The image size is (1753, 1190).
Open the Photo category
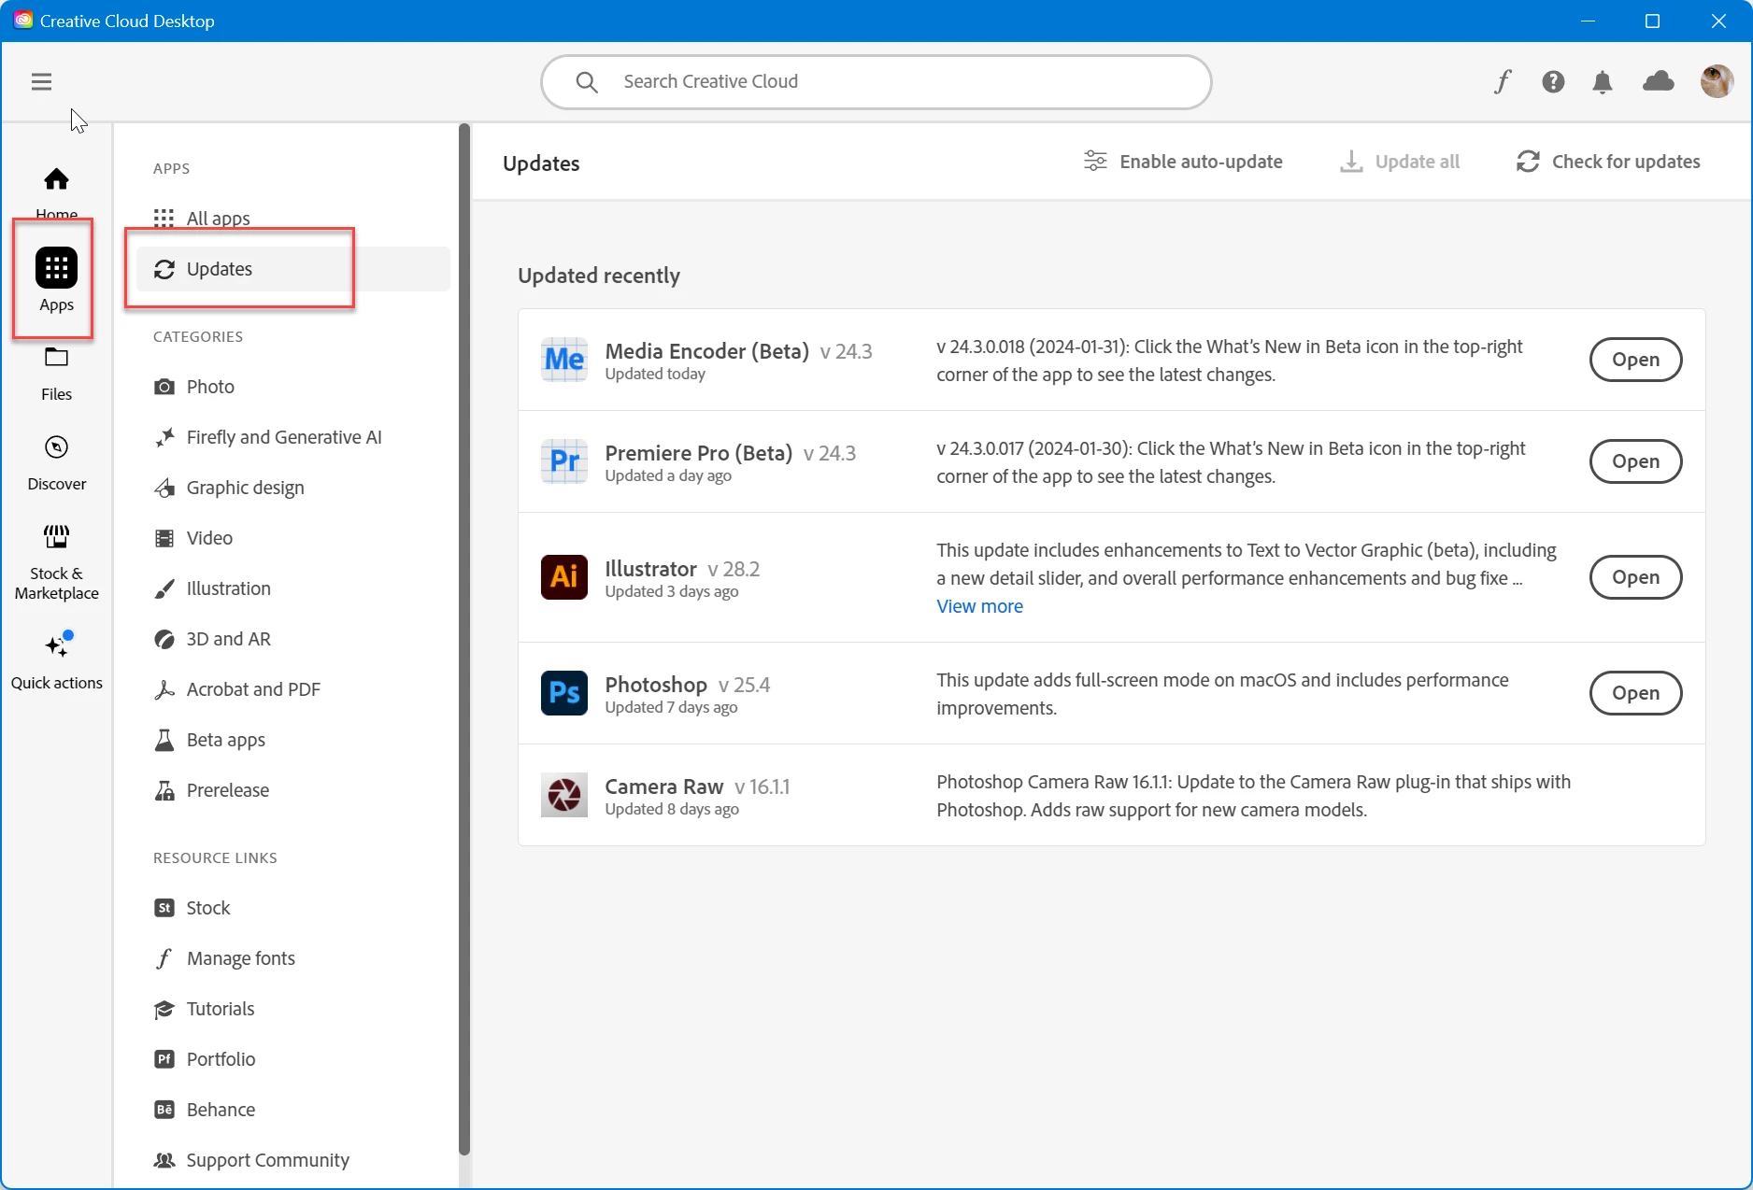(292, 387)
